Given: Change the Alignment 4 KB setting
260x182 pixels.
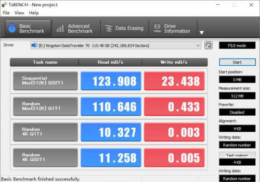Looking at the screenshot, I should point(237,129).
